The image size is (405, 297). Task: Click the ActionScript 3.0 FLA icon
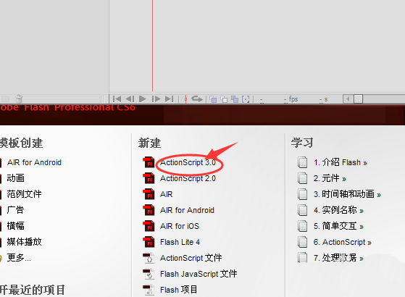(149, 162)
